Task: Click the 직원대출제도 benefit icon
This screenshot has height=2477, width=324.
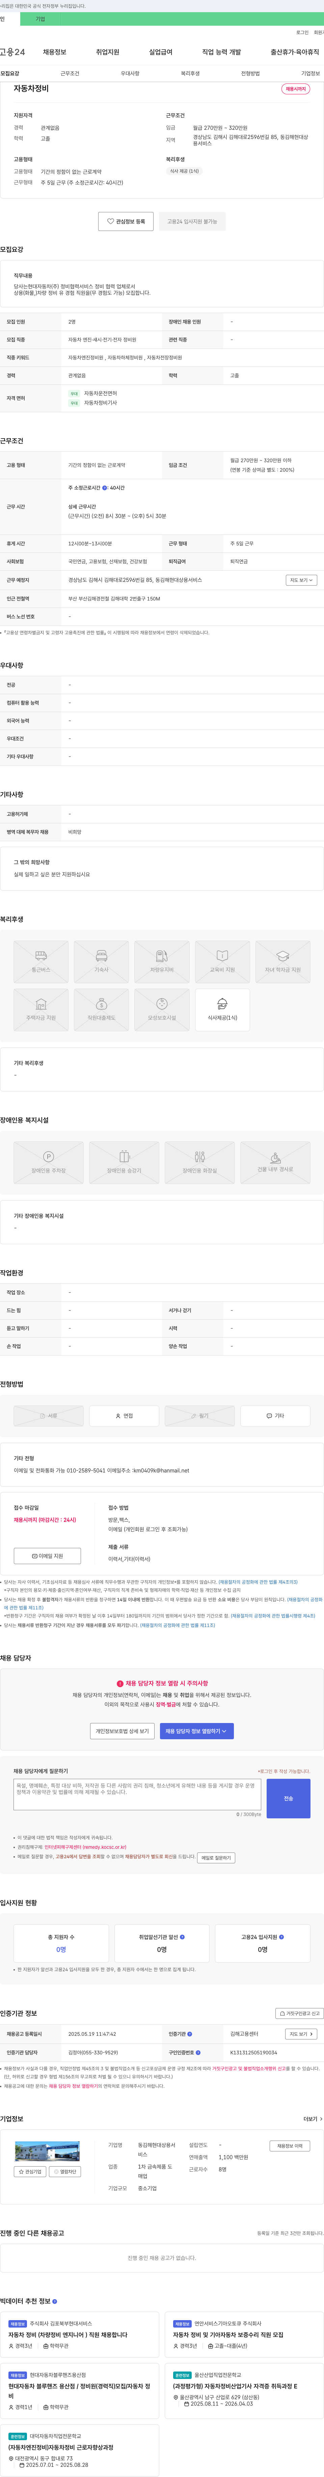Action: click(x=102, y=1010)
